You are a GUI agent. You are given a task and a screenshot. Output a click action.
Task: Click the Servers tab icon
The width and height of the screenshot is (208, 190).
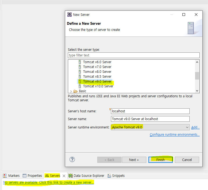(47, 175)
